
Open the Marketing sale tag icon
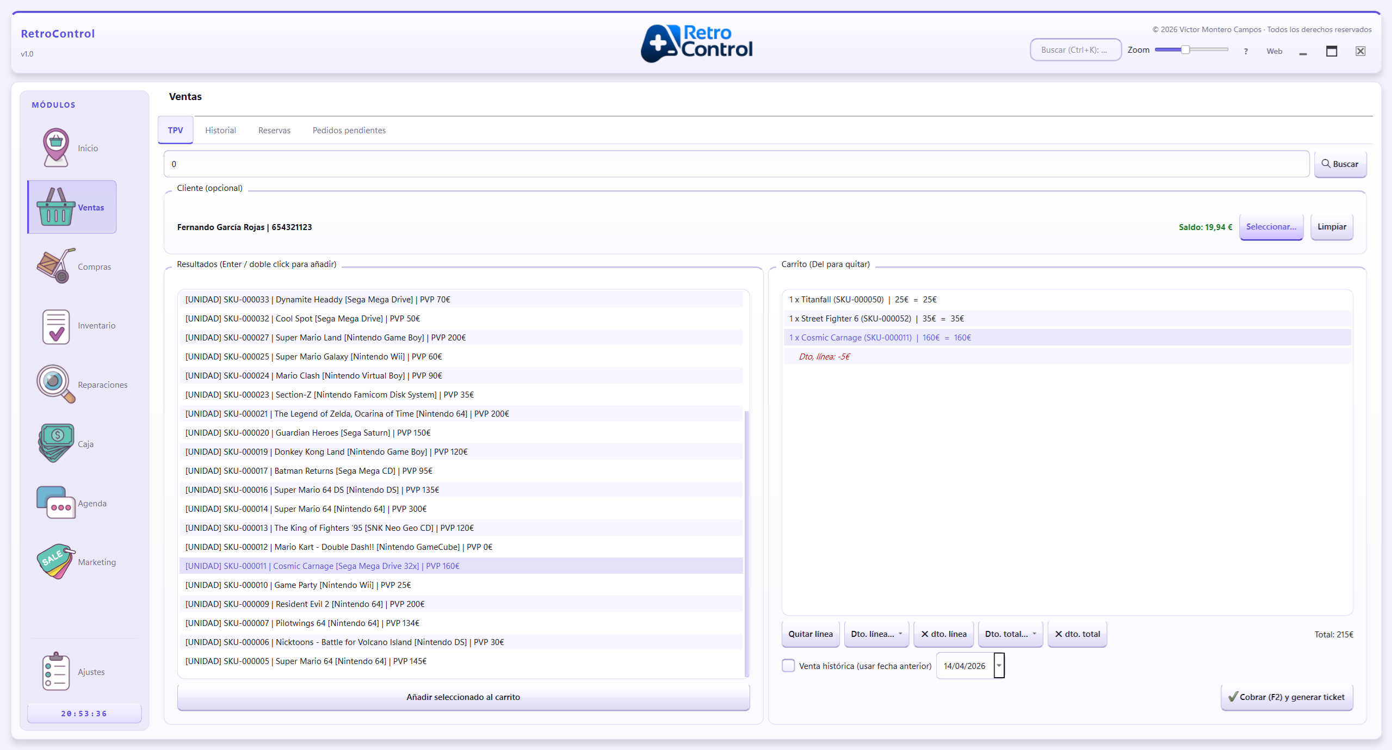tap(55, 561)
